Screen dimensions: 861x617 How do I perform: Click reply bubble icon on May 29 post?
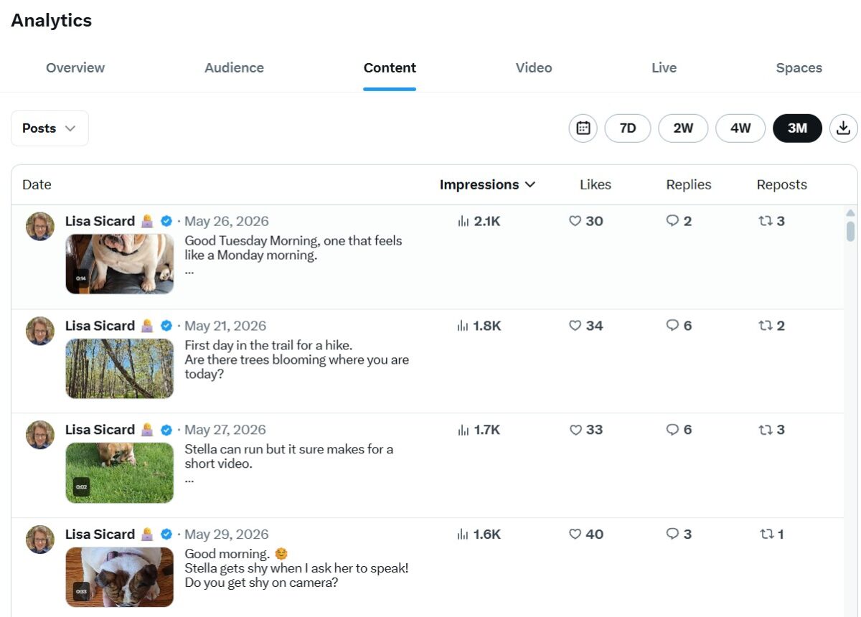(x=672, y=535)
